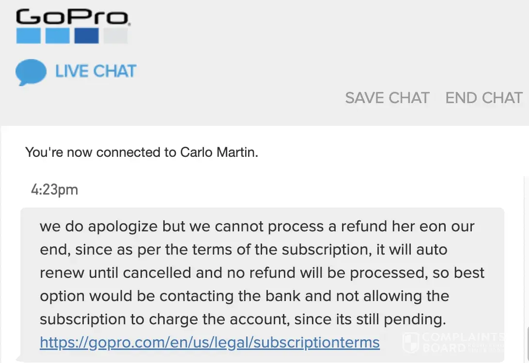Screen dimensions: 529x363
Task: Click the agent name Carlo Martin
Action: click(218, 152)
